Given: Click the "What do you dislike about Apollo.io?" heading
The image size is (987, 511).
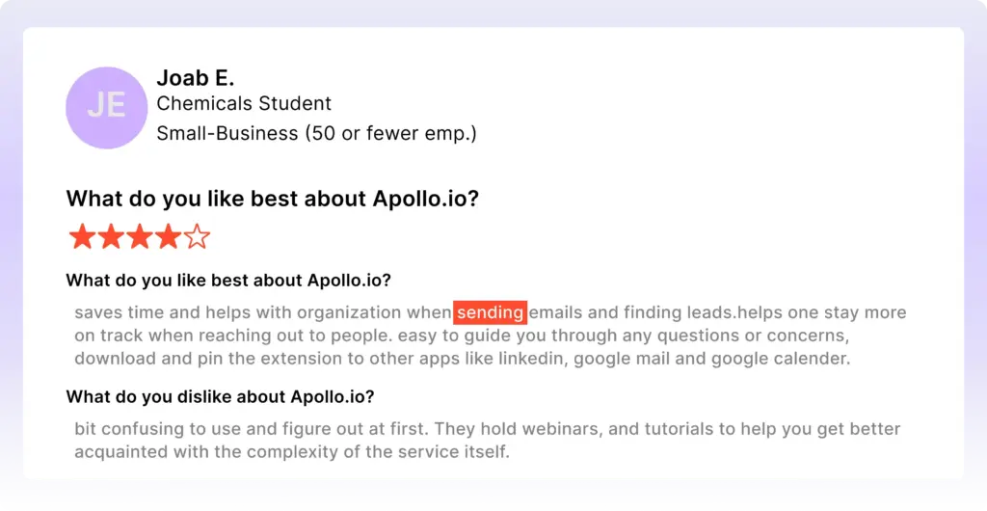Looking at the screenshot, I should [x=220, y=397].
